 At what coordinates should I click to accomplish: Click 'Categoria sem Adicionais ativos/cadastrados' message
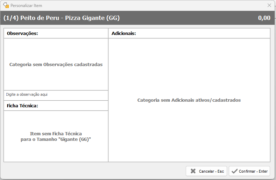click(x=189, y=100)
